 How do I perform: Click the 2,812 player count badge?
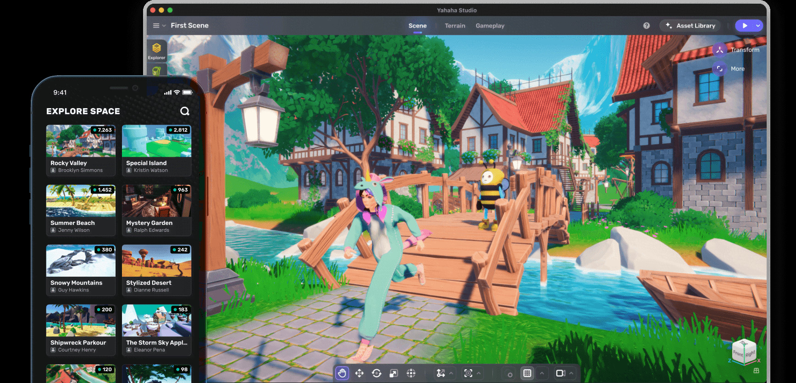[178, 130]
